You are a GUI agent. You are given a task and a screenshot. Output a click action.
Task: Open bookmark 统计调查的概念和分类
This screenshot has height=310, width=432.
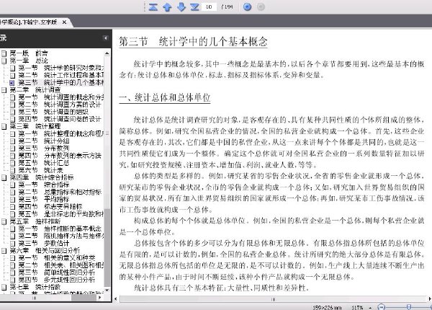tap(61, 97)
